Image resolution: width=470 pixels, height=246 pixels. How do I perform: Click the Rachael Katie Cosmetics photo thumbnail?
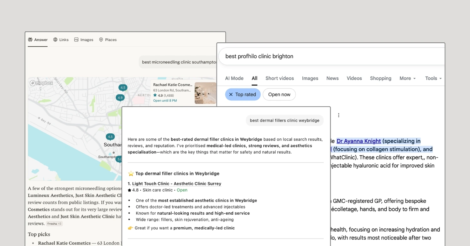pos(205,93)
